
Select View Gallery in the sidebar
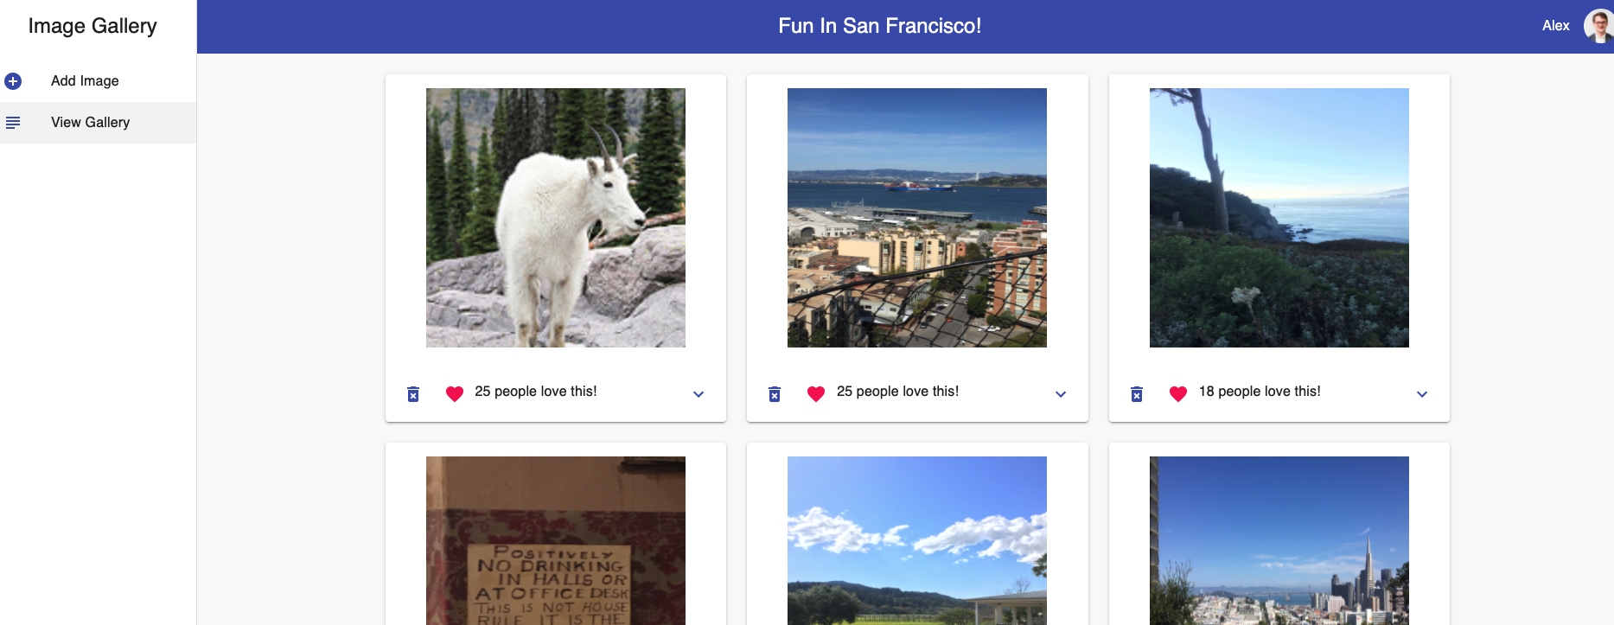[x=90, y=122]
